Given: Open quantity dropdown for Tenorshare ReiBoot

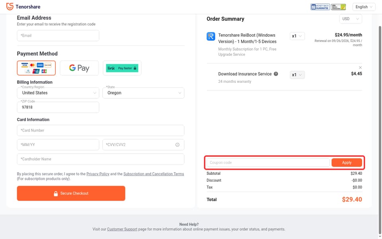Looking at the screenshot, I should click(x=297, y=36).
